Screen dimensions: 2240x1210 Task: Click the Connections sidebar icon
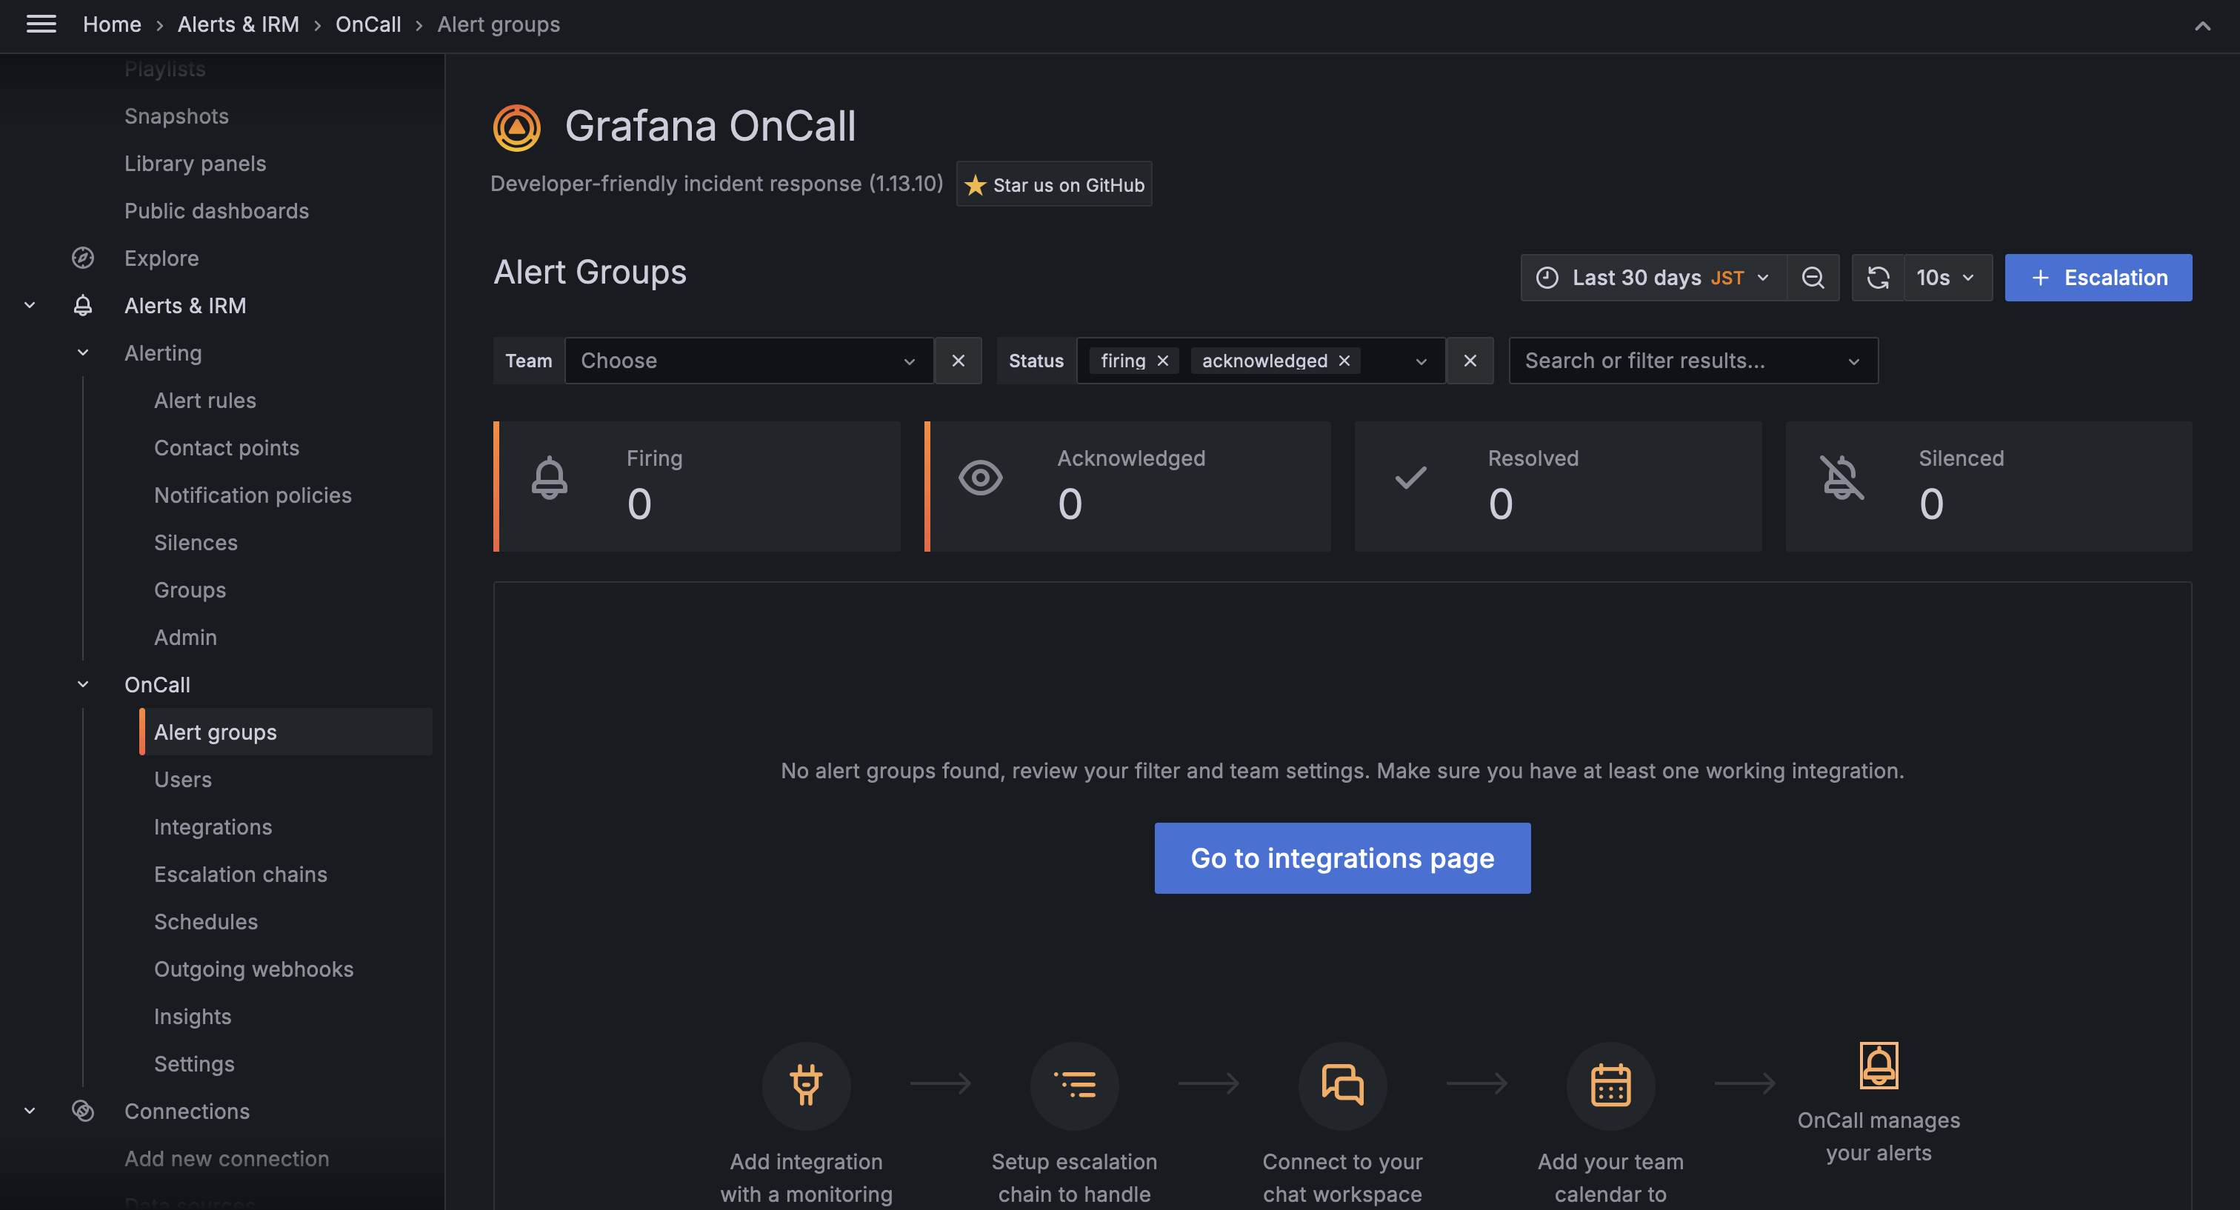pos(83,1111)
